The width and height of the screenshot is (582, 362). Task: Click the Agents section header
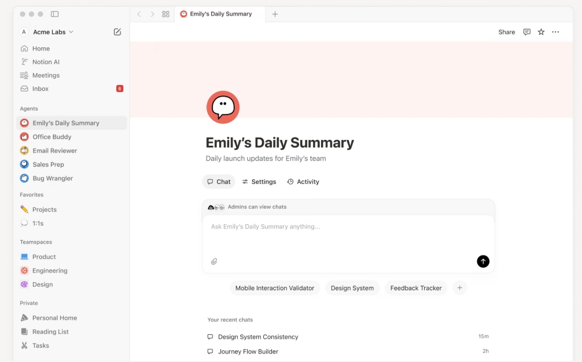(29, 109)
